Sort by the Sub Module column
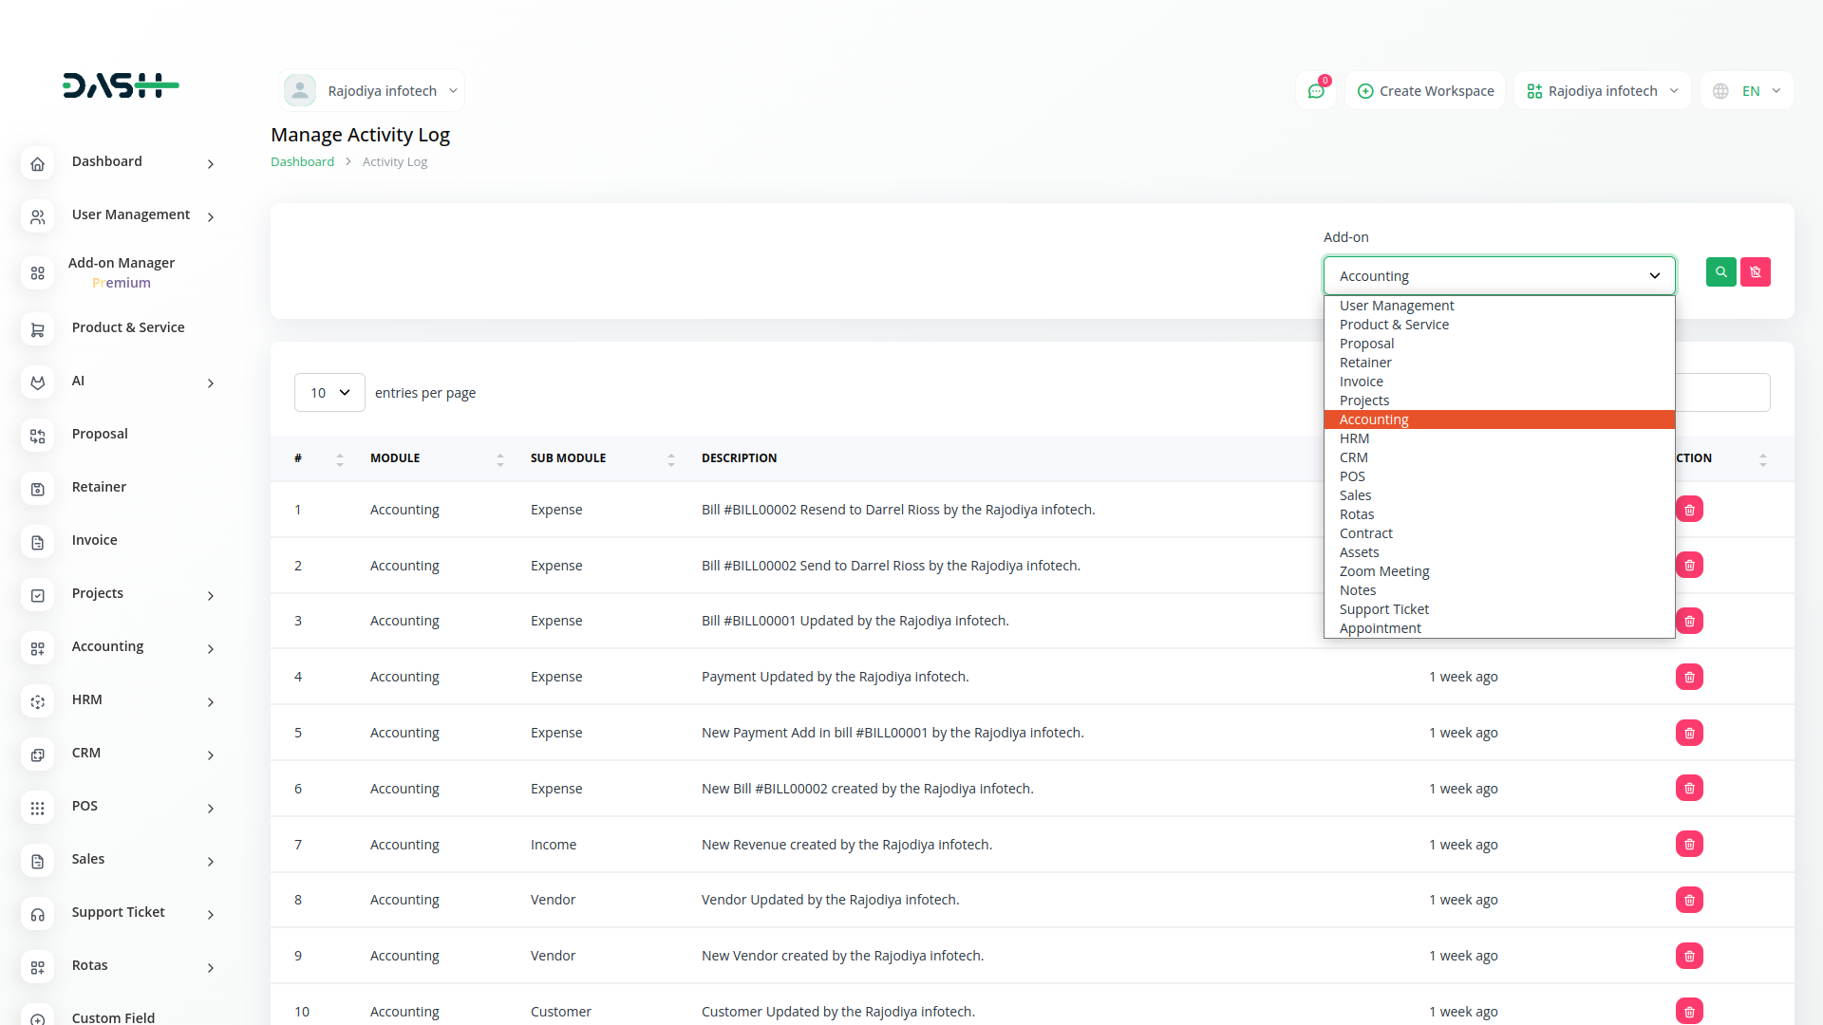Image resolution: width=1823 pixels, height=1025 pixels. 670,459
